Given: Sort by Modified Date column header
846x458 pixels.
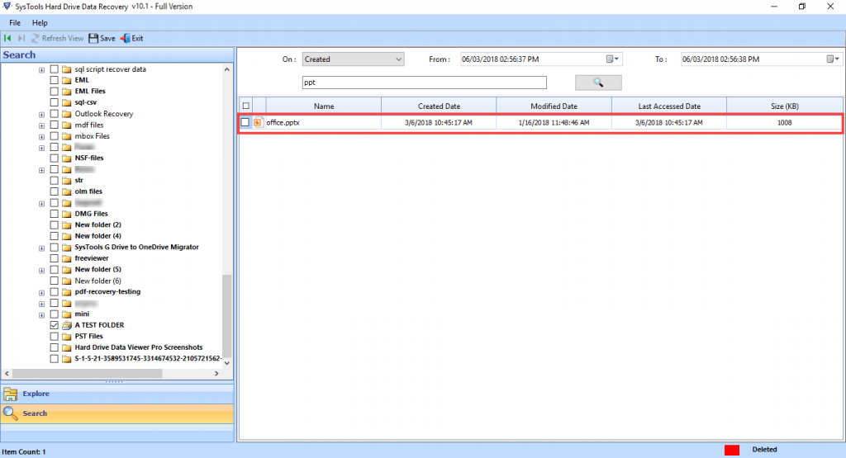Looking at the screenshot, I should (x=554, y=106).
